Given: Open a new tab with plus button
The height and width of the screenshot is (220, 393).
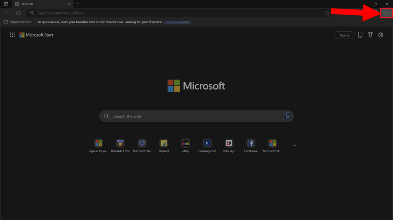Looking at the screenshot, I should tap(78, 4).
